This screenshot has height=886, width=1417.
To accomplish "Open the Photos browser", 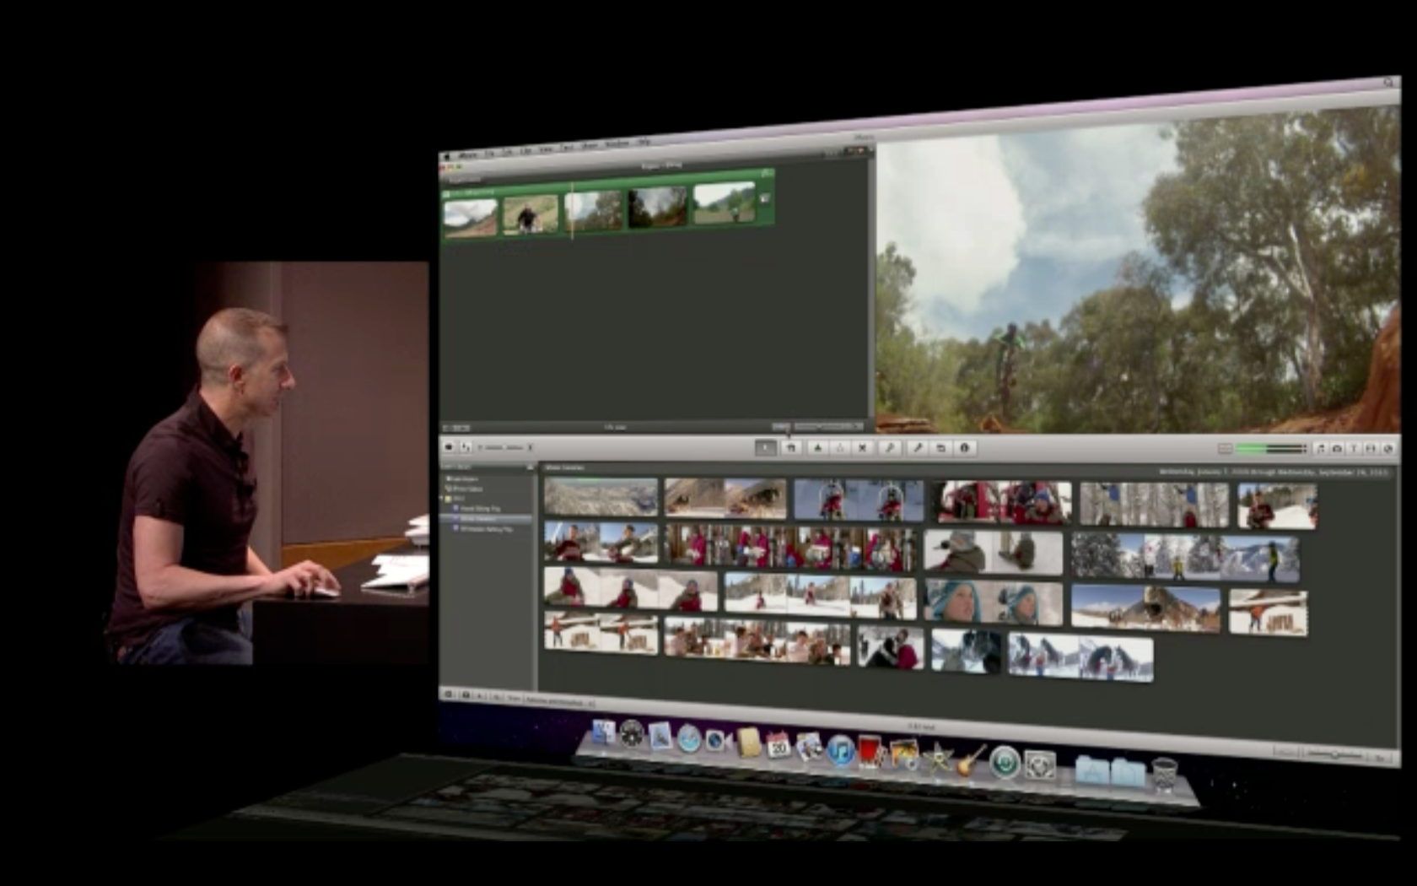I will click(1338, 448).
